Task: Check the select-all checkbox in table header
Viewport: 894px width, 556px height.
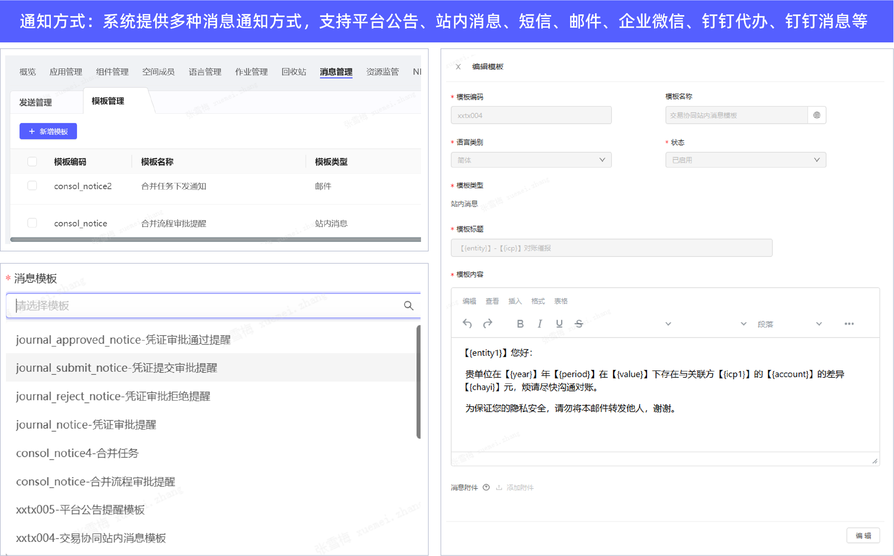Action: [x=32, y=161]
